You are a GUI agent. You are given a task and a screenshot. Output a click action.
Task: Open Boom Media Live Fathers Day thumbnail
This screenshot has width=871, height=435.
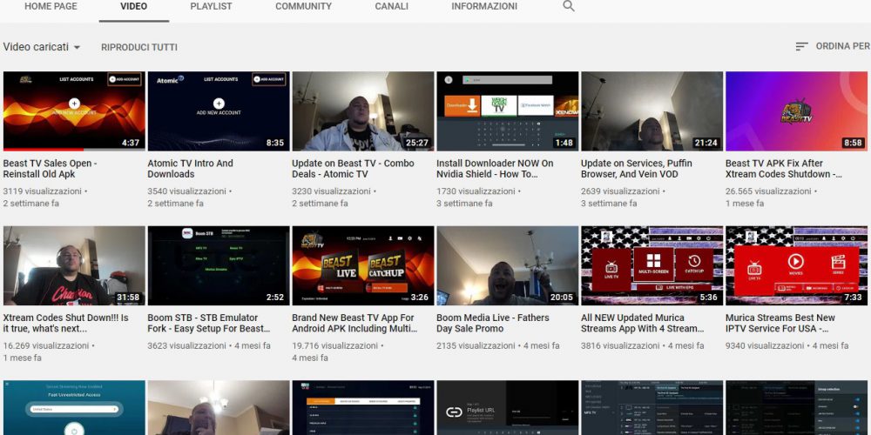click(x=508, y=265)
